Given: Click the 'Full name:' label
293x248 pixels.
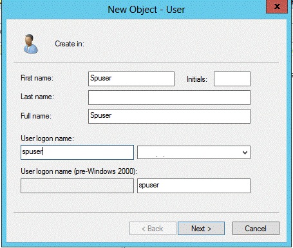Looking at the screenshot, I should coord(36,116).
